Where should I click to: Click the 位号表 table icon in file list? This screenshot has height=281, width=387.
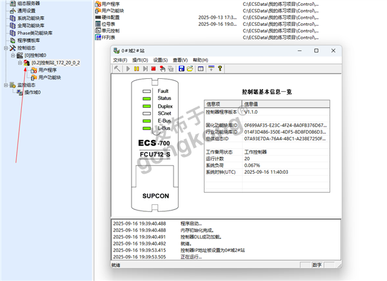pos(98,24)
